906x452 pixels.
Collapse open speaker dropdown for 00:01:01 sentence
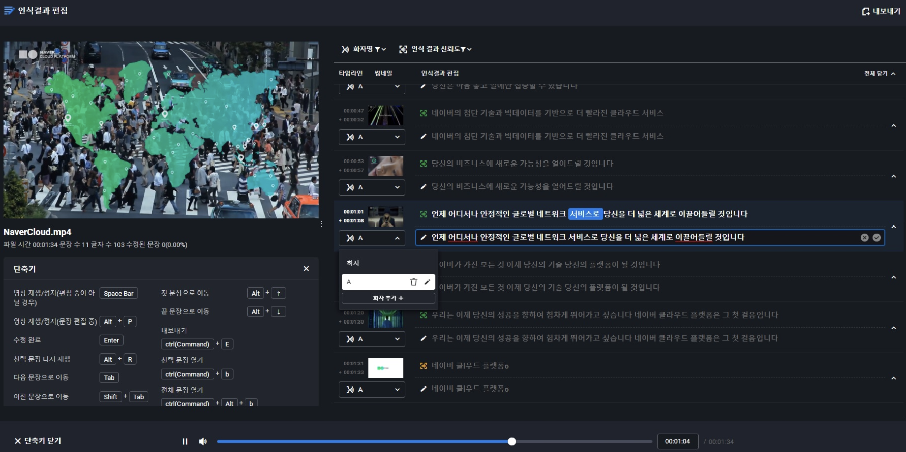coord(372,238)
